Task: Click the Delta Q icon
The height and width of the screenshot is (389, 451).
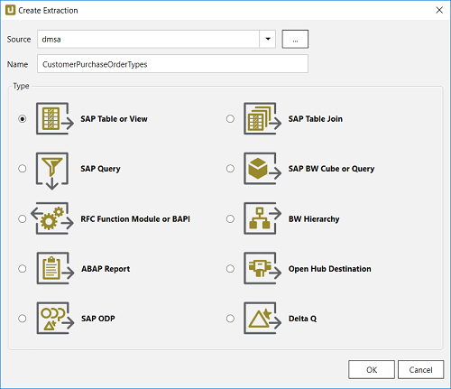Action: point(262,319)
